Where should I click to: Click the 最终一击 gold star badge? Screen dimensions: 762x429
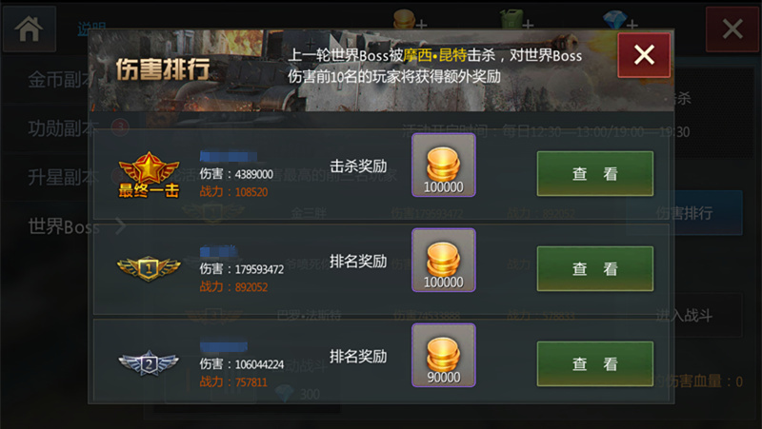point(149,175)
